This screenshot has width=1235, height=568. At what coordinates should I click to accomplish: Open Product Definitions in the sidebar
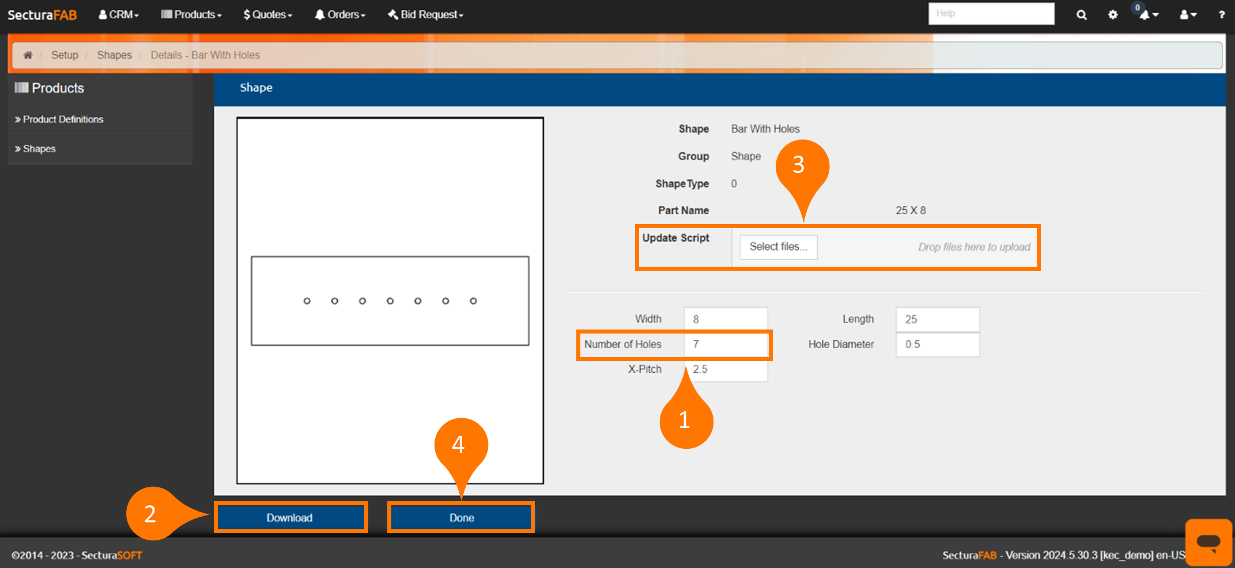62,119
